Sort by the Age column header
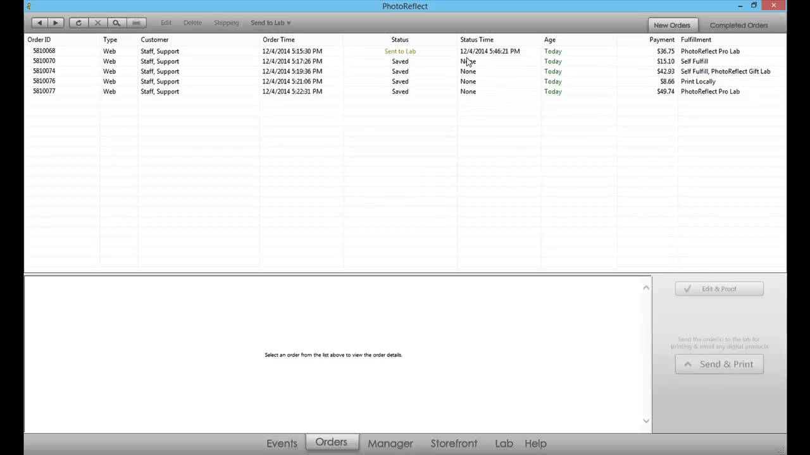The height and width of the screenshot is (455, 810). pos(550,40)
